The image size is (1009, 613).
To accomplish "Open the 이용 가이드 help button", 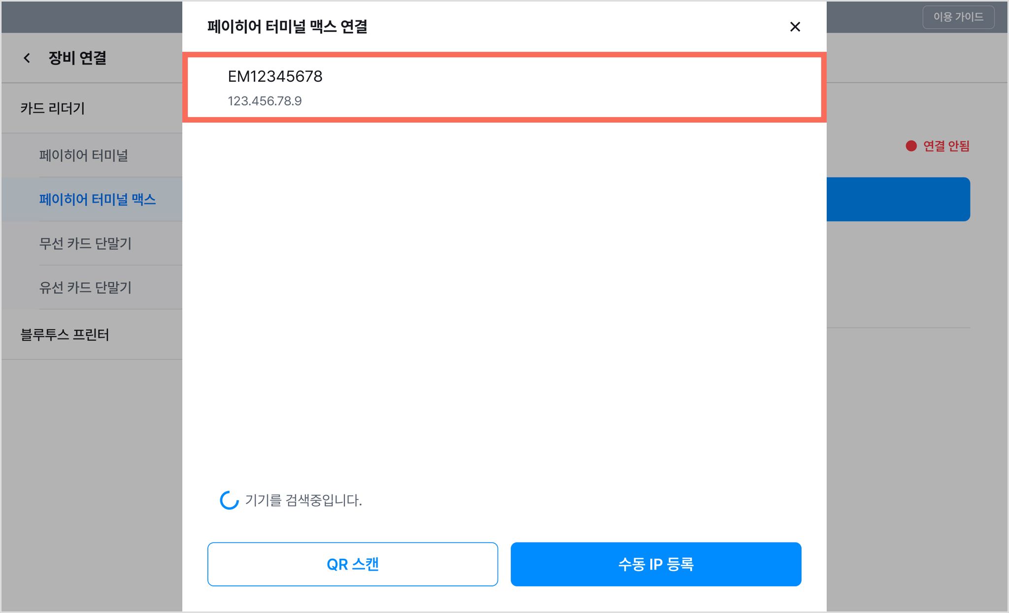I will pyautogui.click(x=958, y=17).
